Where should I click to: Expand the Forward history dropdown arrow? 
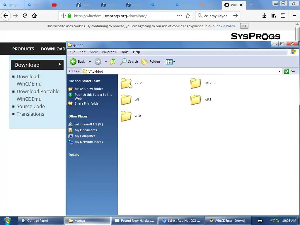click(106, 62)
